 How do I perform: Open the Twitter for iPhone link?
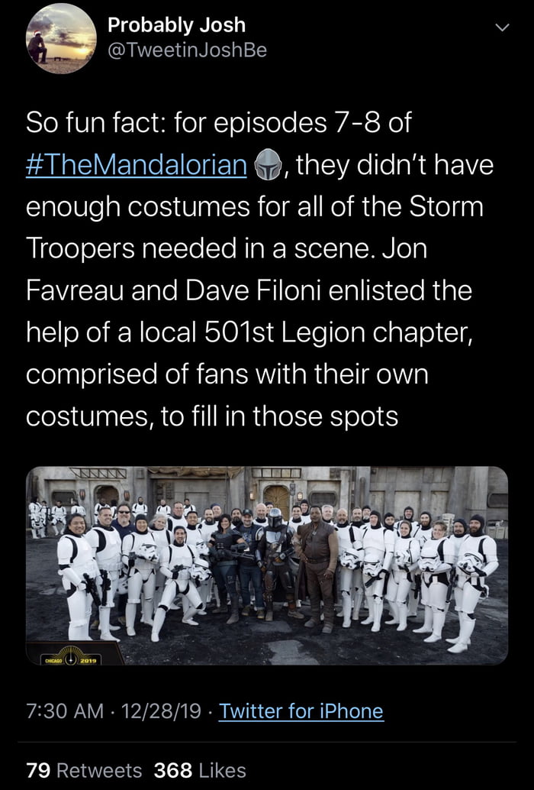coord(301,711)
